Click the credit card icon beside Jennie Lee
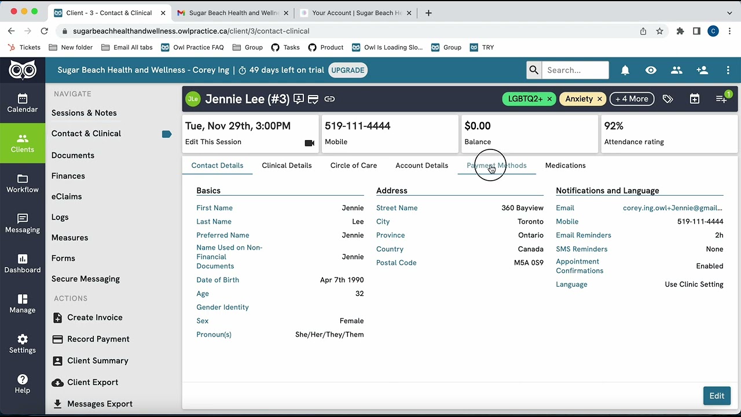Viewport: 741px width, 417px height. pyautogui.click(x=313, y=99)
